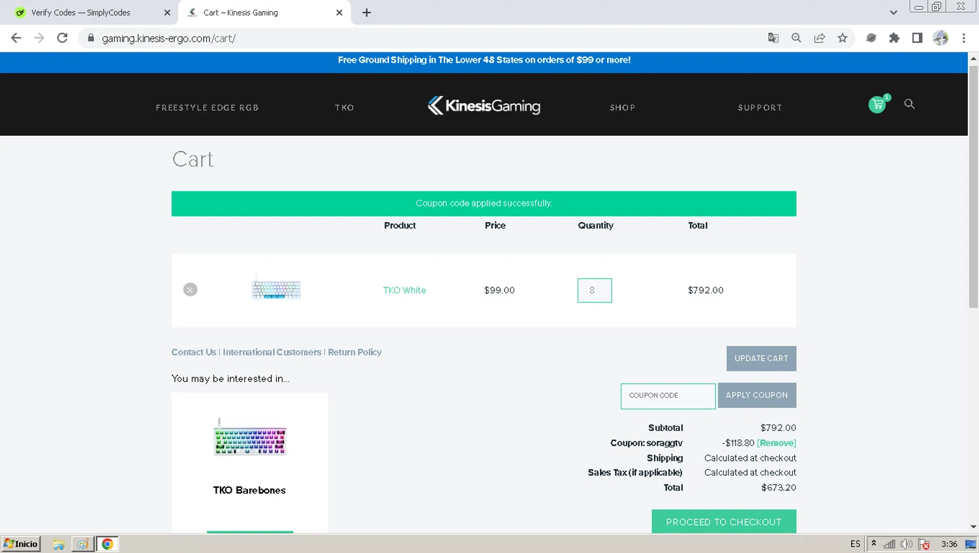The image size is (979, 553).
Task: Go forward in browser history
Action: tap(39, 38)
